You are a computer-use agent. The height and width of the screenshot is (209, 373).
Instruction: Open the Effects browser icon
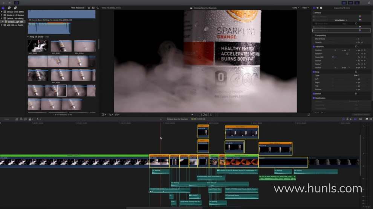(367, 119)
